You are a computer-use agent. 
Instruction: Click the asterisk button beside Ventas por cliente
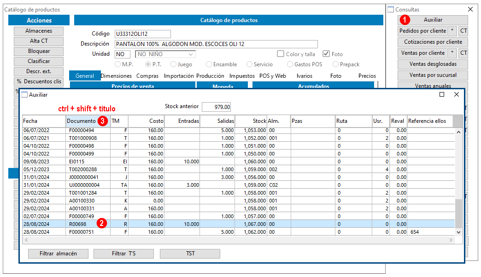(452, 53)
